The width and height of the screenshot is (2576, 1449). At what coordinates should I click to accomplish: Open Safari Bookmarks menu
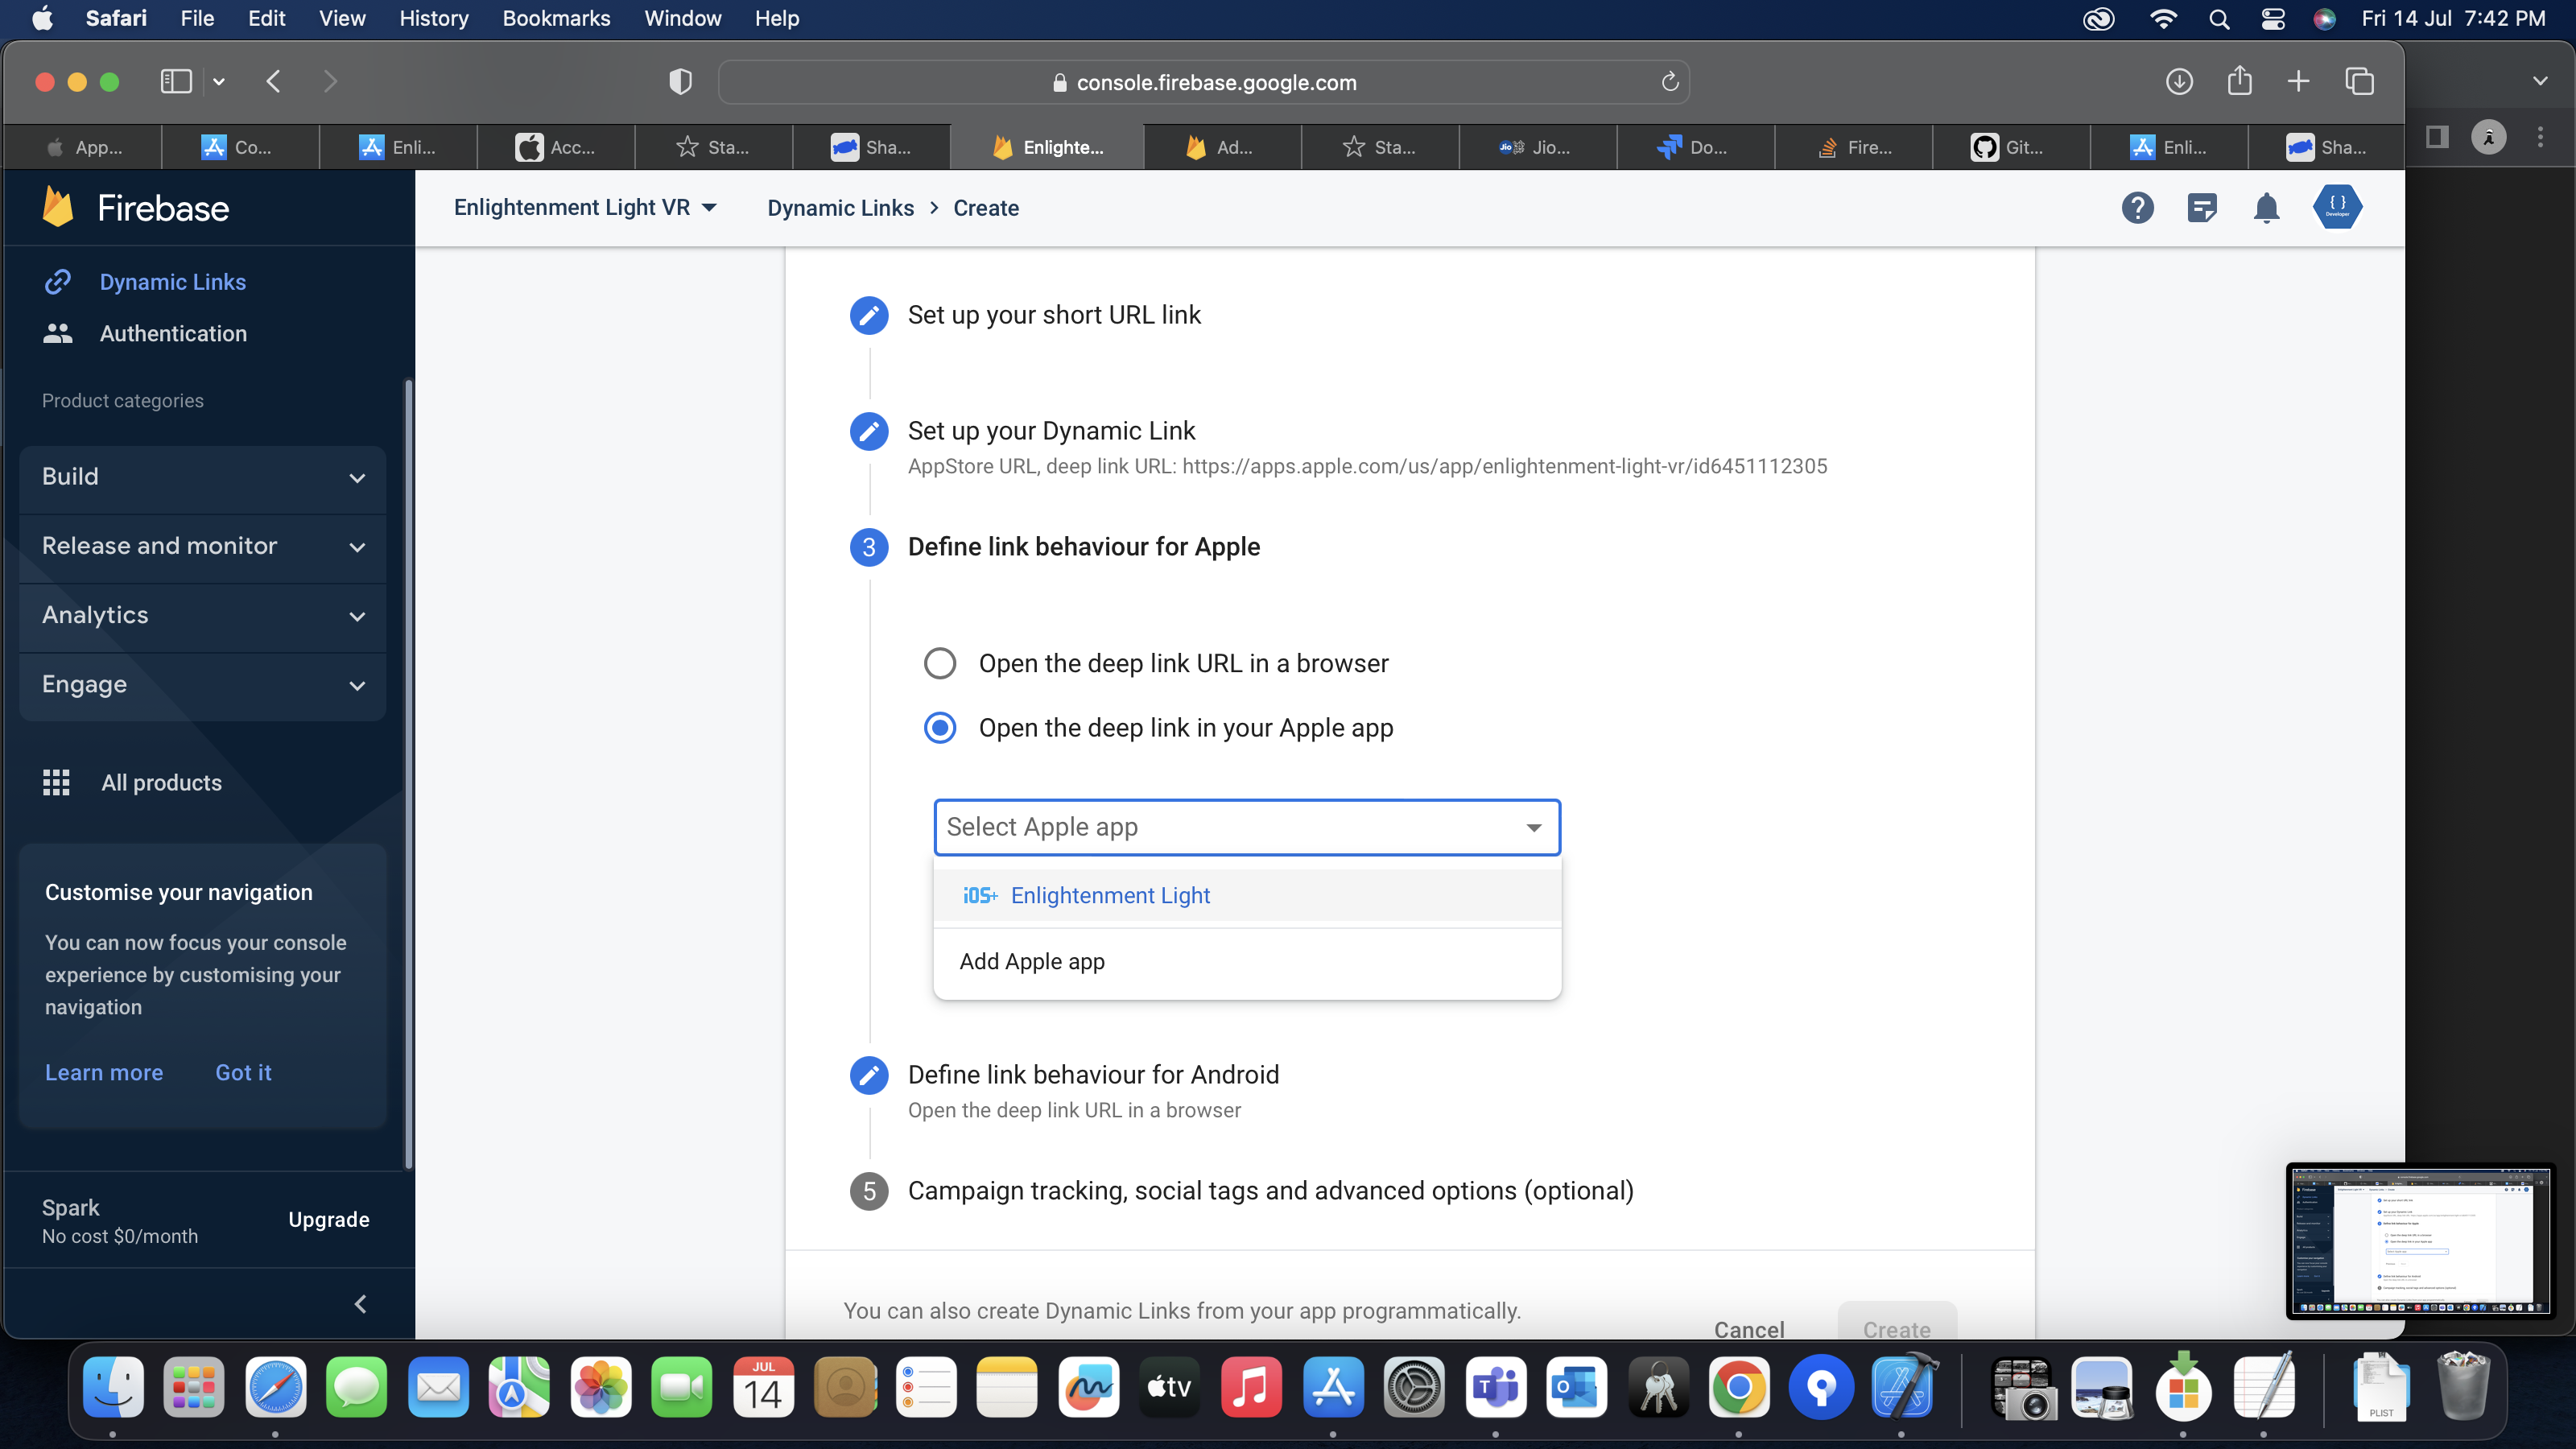point(556,18)
